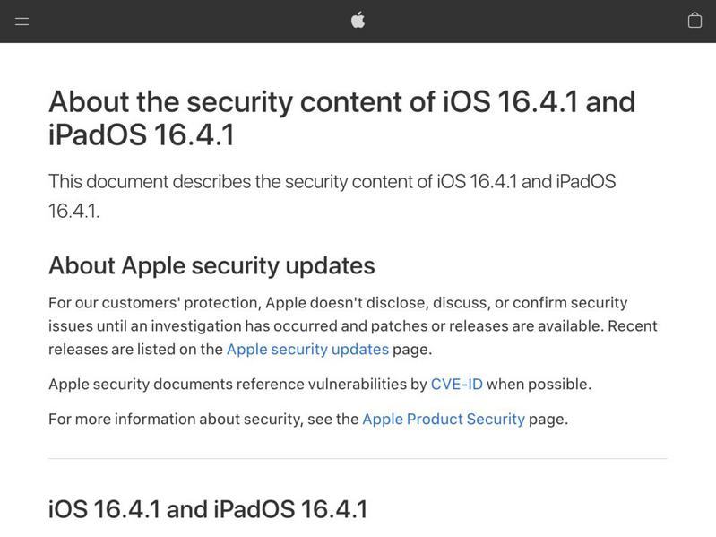This screenshot has height=537, width=716.
Task: Click the bottom 'iOS 16.4.1 and iPadOS 16.4.1' heading
Action: tap(208, 509)
